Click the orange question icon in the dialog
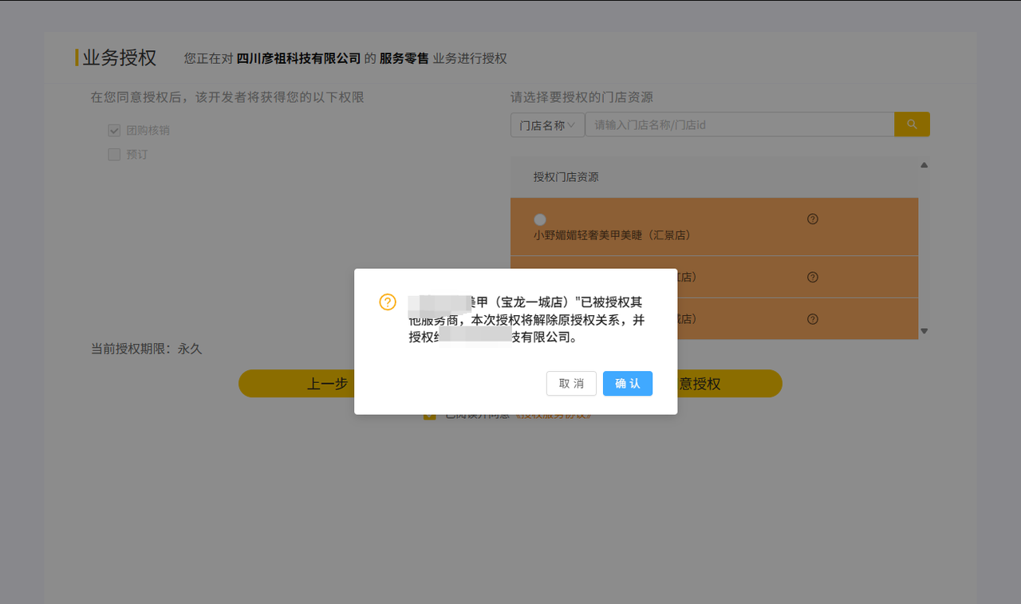Image resolution: width=1021 pixels, height=604 pixels. coord(388,302)
